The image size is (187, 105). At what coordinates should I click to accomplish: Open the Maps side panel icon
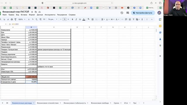[x=160, y=45]
